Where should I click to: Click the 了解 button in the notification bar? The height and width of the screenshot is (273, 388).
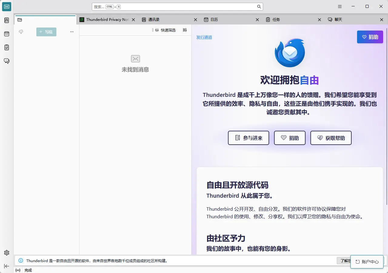click(344, 261)
